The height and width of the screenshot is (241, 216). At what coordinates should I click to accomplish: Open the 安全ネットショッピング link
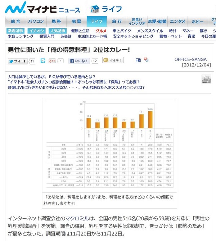[x=133, y=36]
